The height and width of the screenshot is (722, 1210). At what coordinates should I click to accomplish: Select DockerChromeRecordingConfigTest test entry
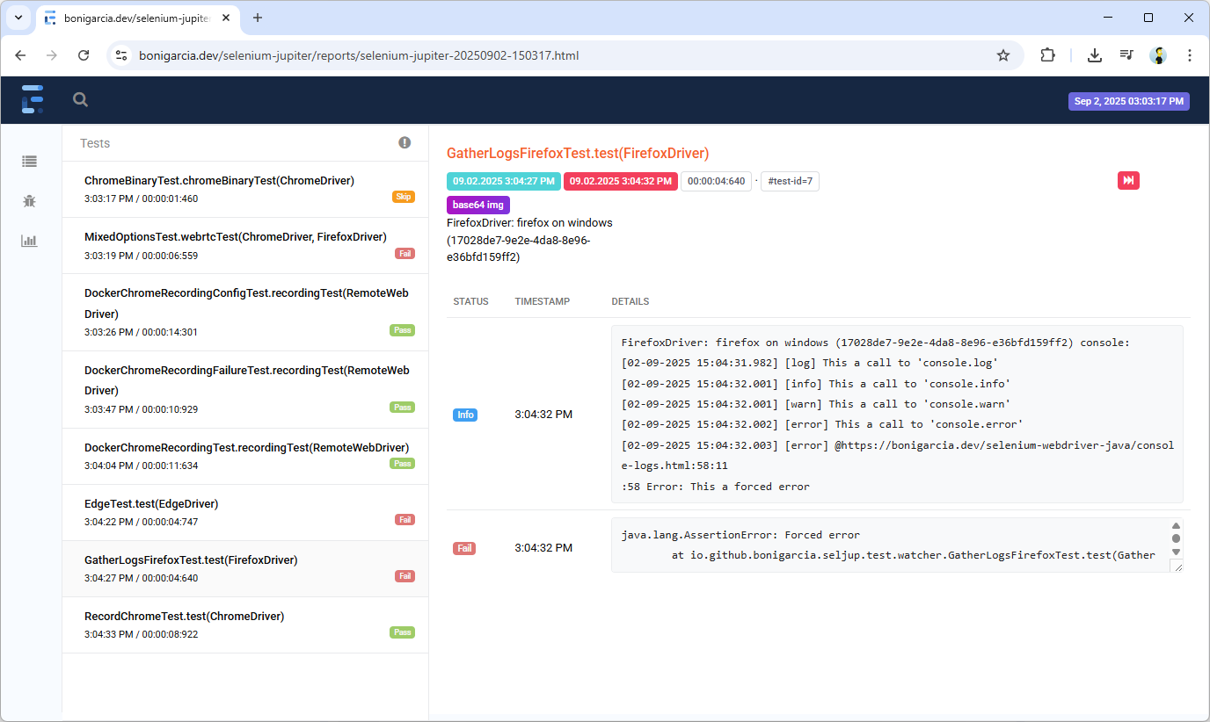[245, 312]
